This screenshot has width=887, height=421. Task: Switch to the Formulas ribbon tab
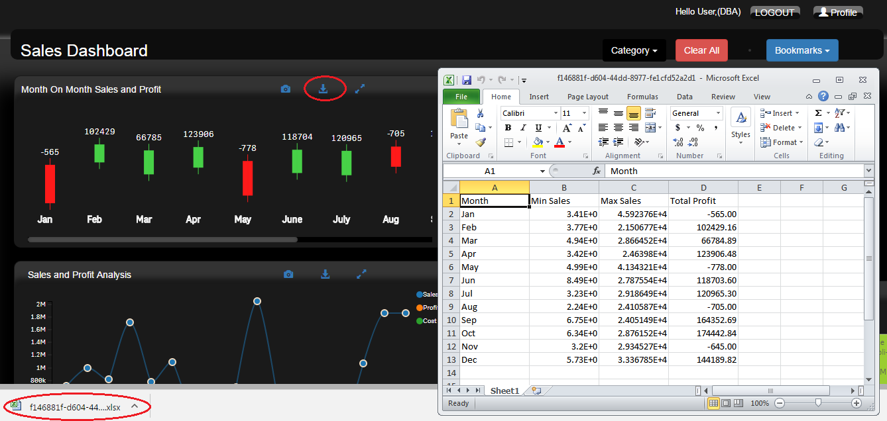click(642, 97)
